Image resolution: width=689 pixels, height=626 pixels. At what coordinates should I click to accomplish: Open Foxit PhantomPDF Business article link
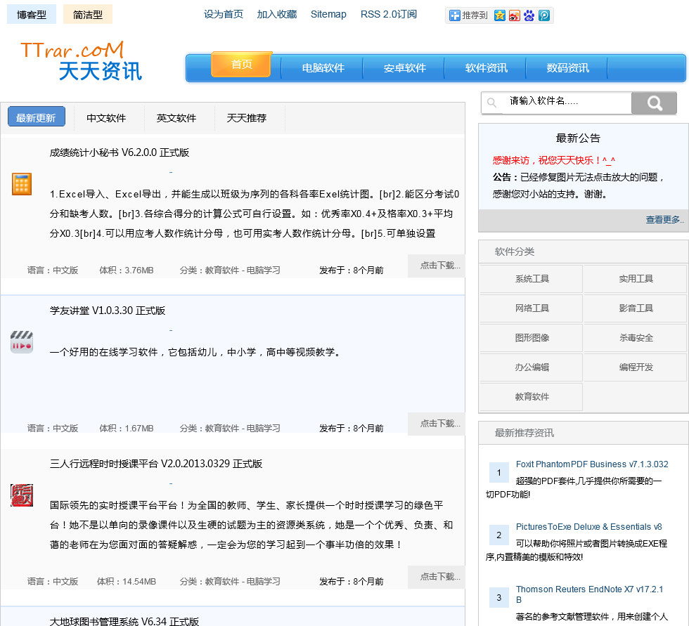coord(592,464)
